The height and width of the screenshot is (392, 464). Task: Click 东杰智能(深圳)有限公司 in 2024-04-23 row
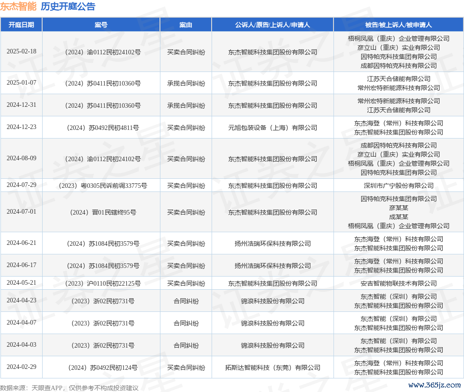click(x=399, y=296)
